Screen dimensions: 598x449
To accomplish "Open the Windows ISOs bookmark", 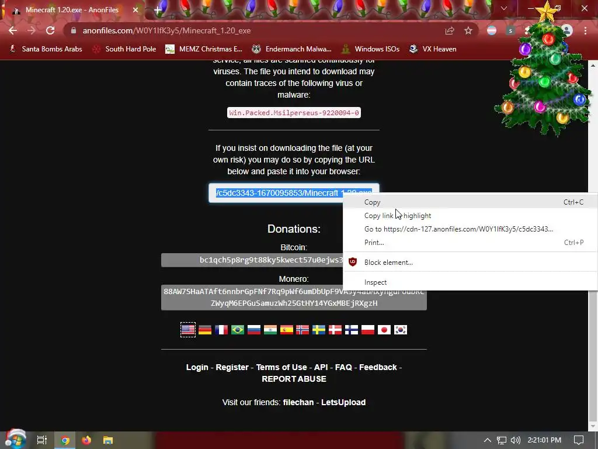I will [370, 49].
